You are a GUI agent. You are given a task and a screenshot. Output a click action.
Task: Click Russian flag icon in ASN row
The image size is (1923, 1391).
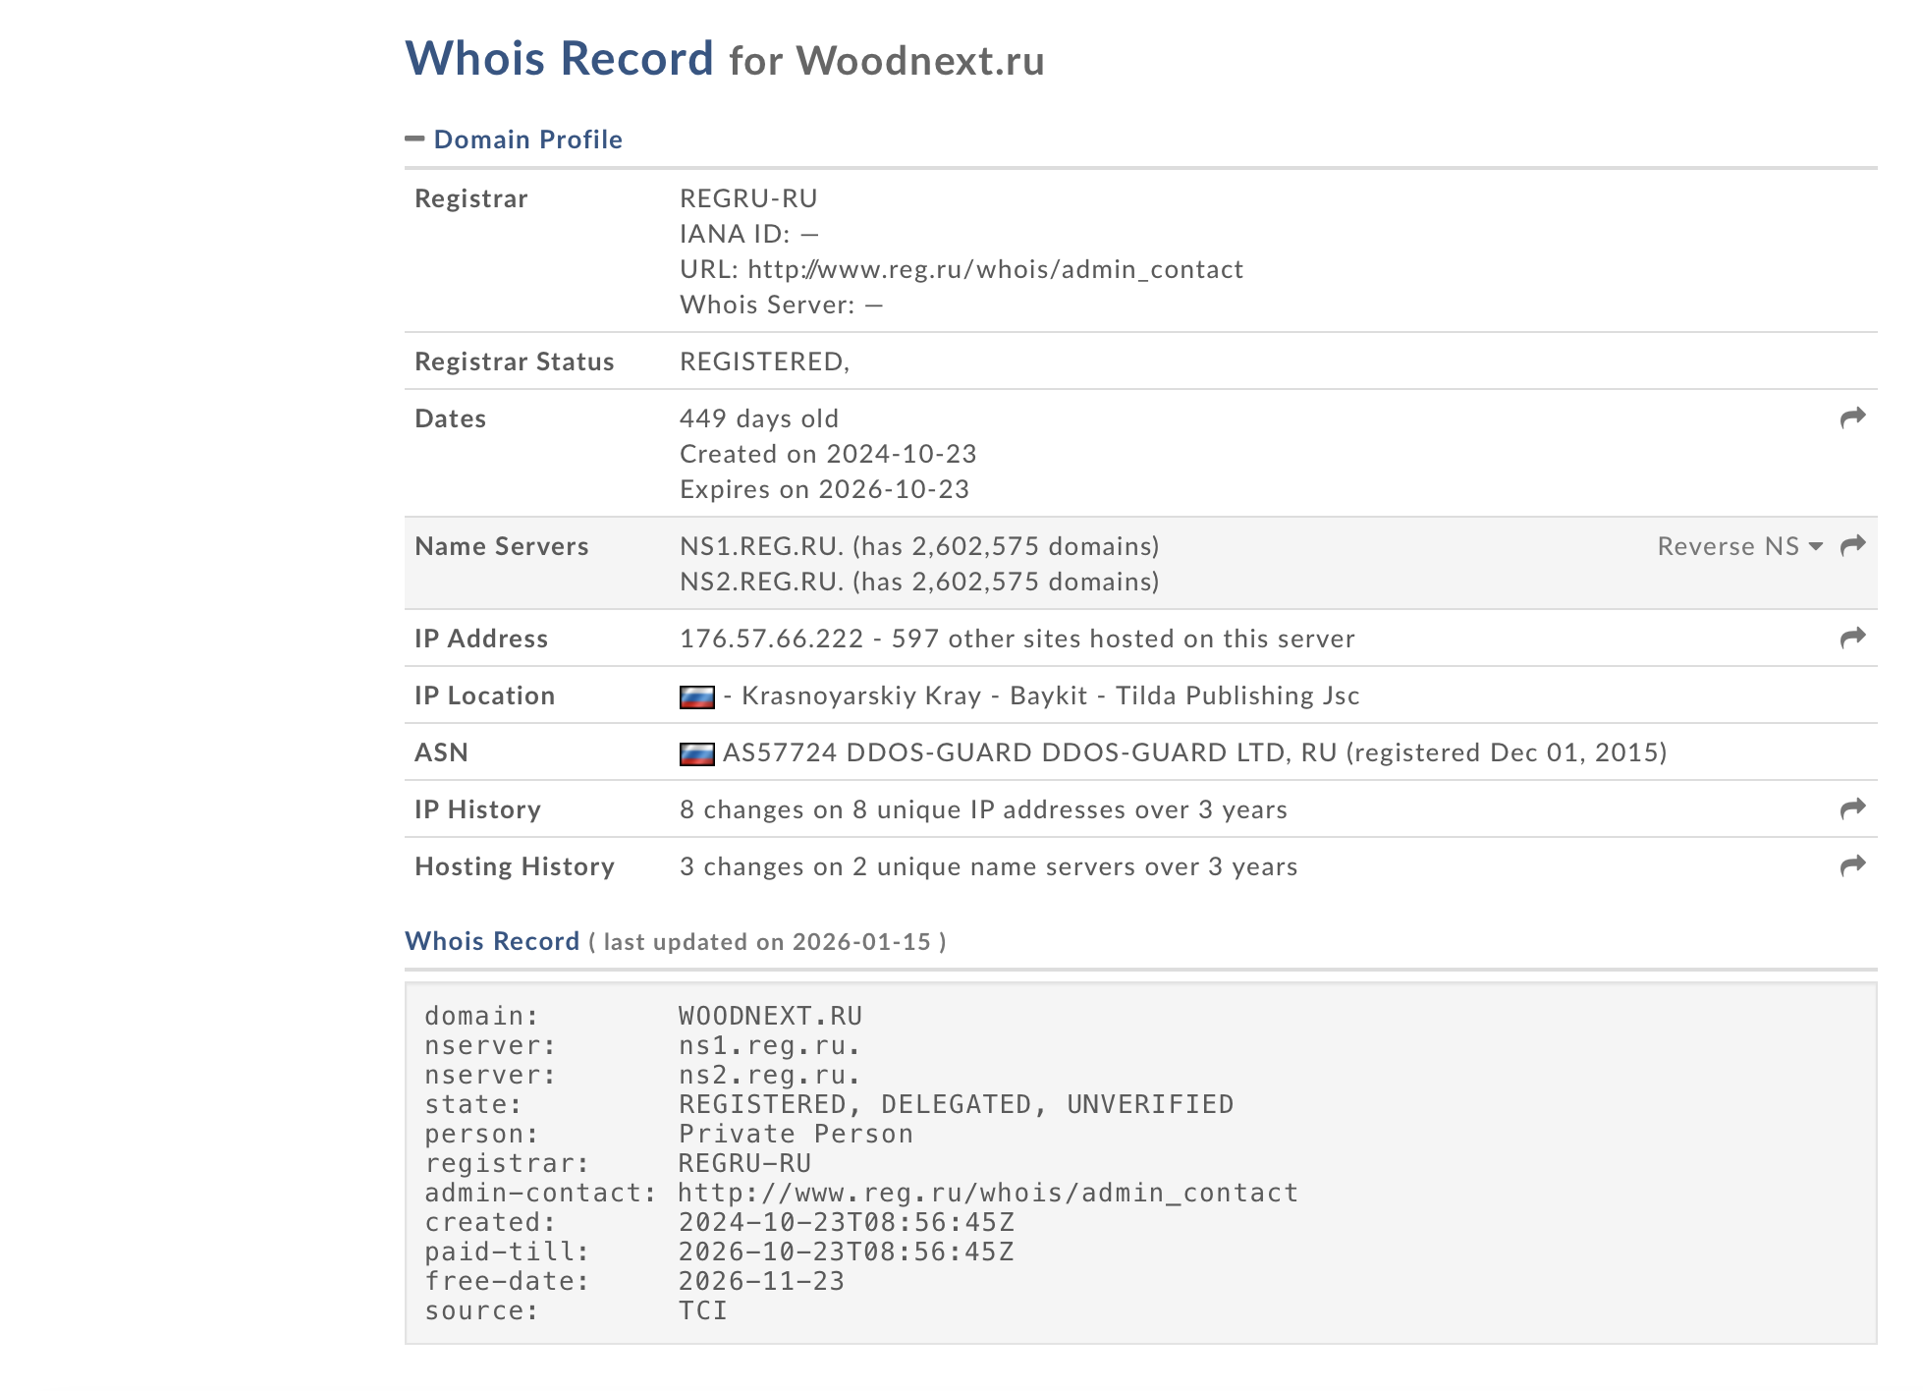point(696,753)
